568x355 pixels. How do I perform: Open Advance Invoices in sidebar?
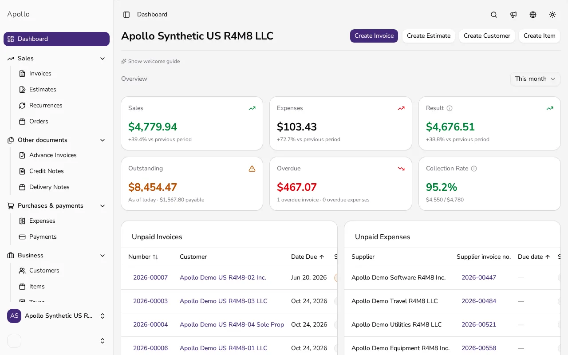tap(62, 155)
